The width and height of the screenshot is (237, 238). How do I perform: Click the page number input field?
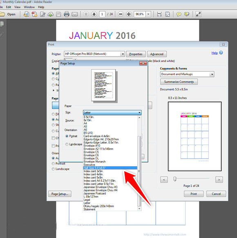pos(102,14)
